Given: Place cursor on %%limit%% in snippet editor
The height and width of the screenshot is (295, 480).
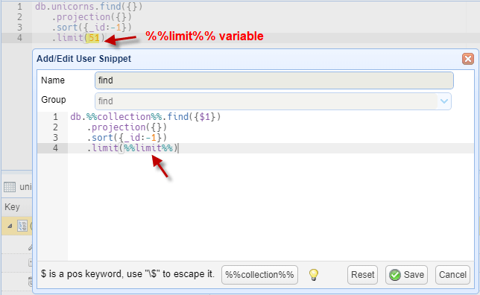Looking at the screenshot, I should 148,148.
